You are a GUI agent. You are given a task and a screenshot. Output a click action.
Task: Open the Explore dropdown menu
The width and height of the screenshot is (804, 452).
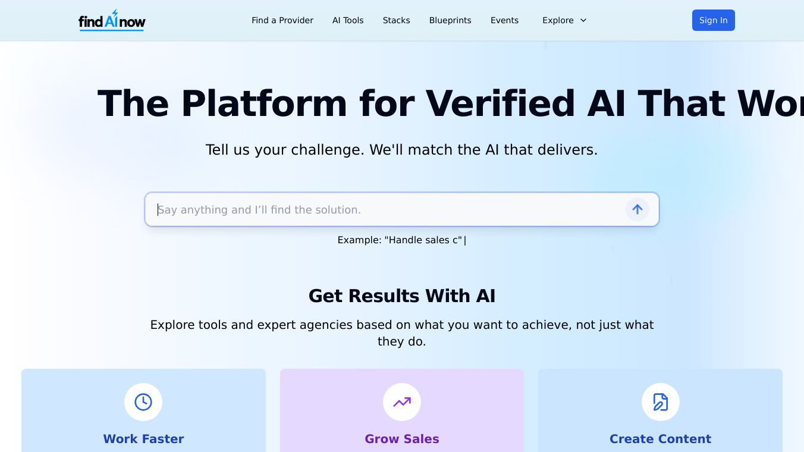(558, 20)
